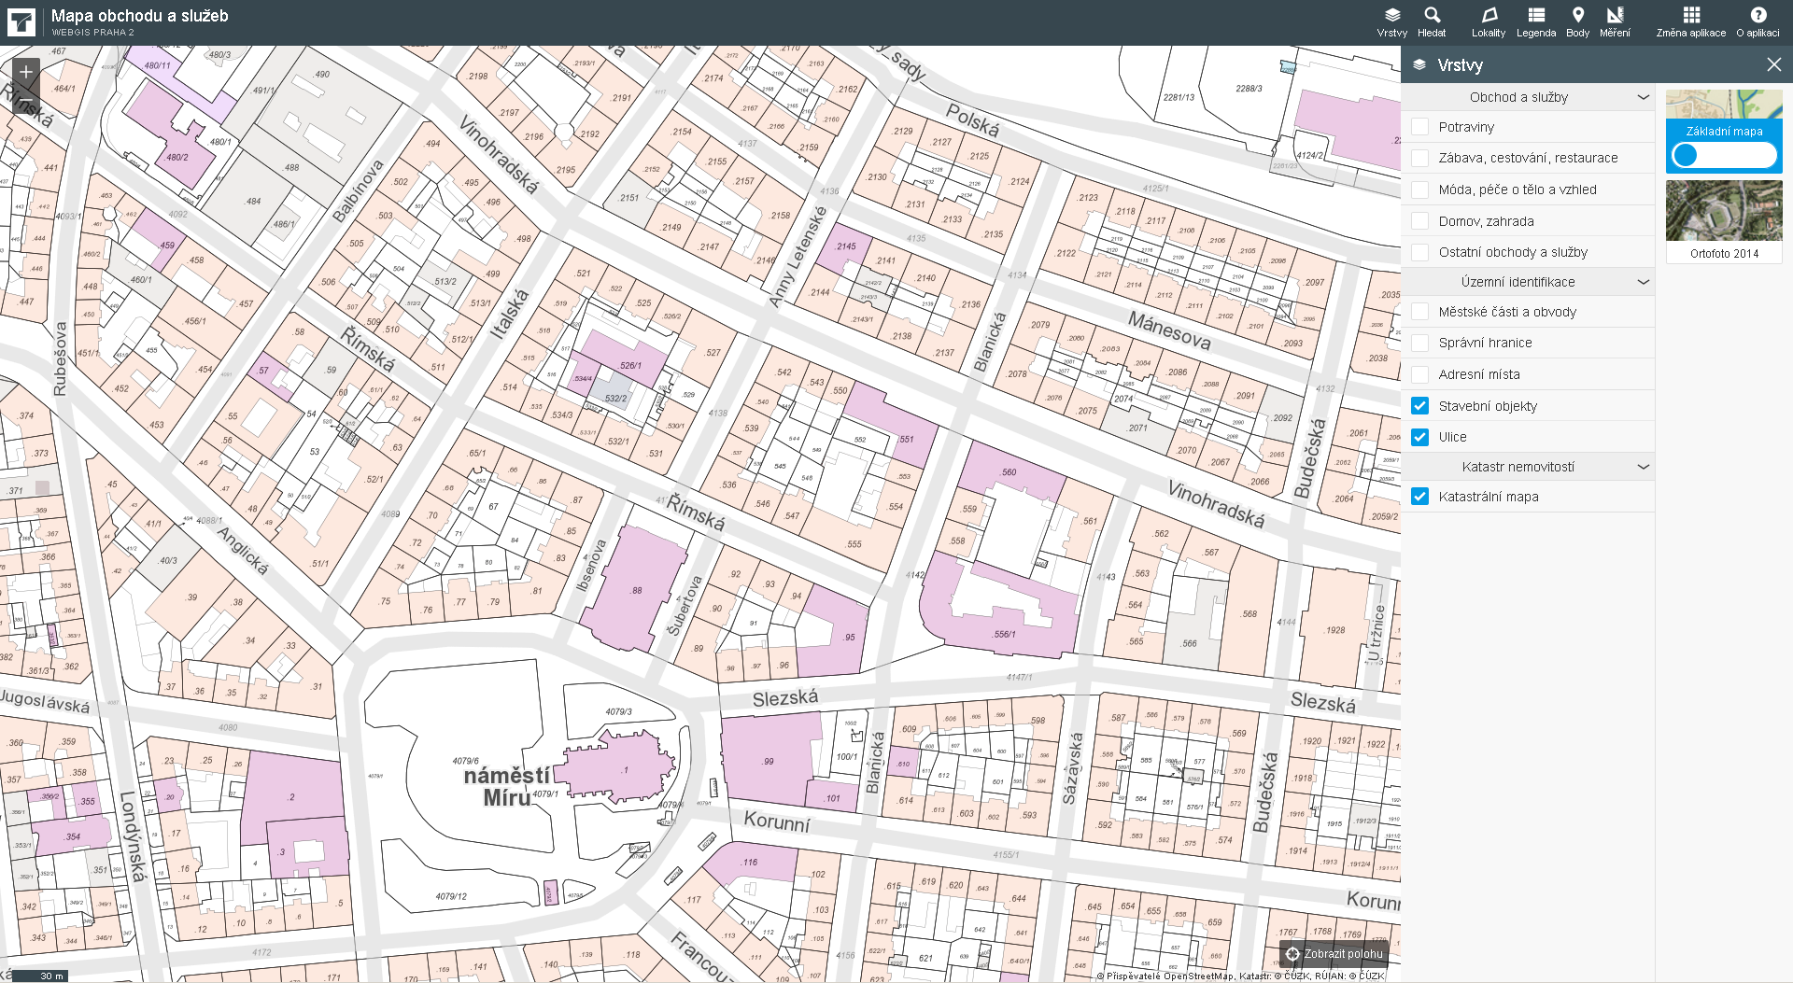Click the Balbínova street label
This screenshot has height=983, width=1793.
[x=359, y=190]
